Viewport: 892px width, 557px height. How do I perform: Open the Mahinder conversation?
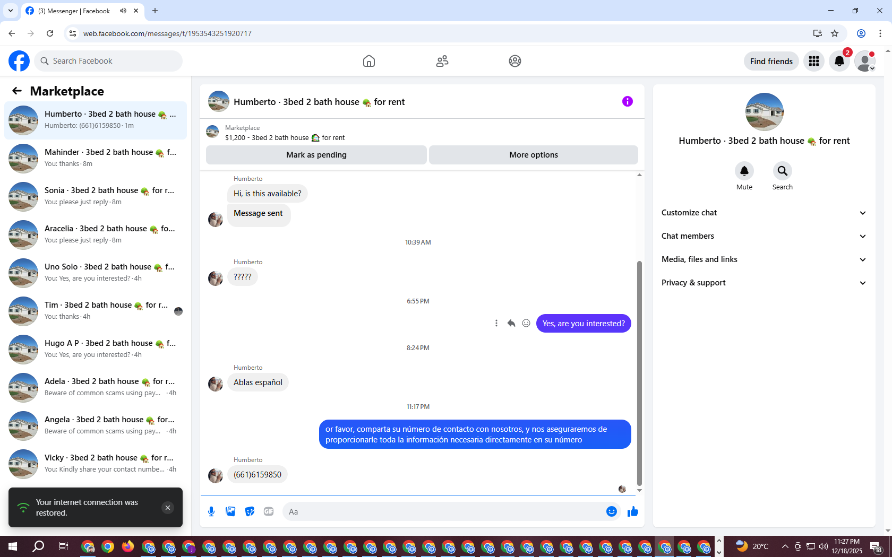point(96,159)
